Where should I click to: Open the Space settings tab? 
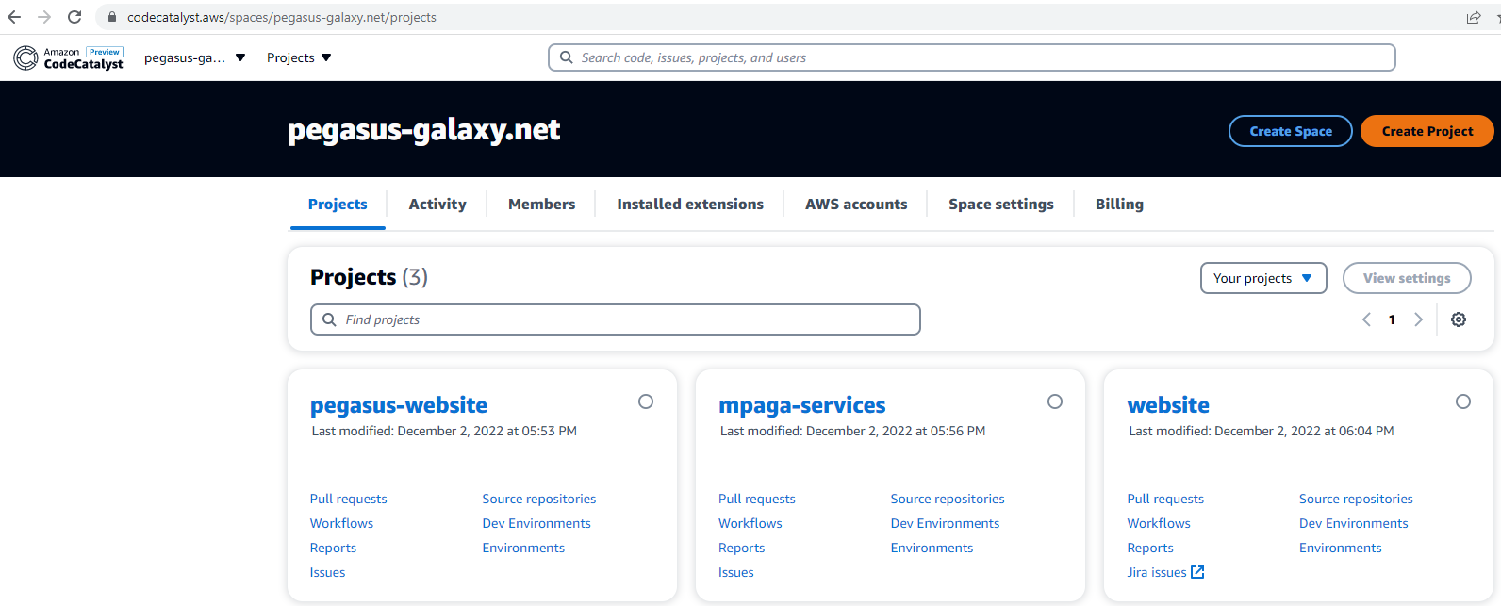(x=1001, y=204)
